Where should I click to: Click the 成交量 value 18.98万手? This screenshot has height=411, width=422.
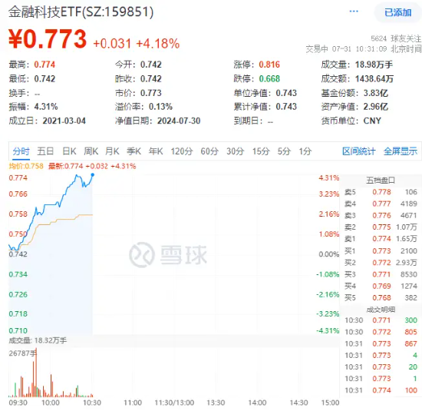tap(374, 65)
